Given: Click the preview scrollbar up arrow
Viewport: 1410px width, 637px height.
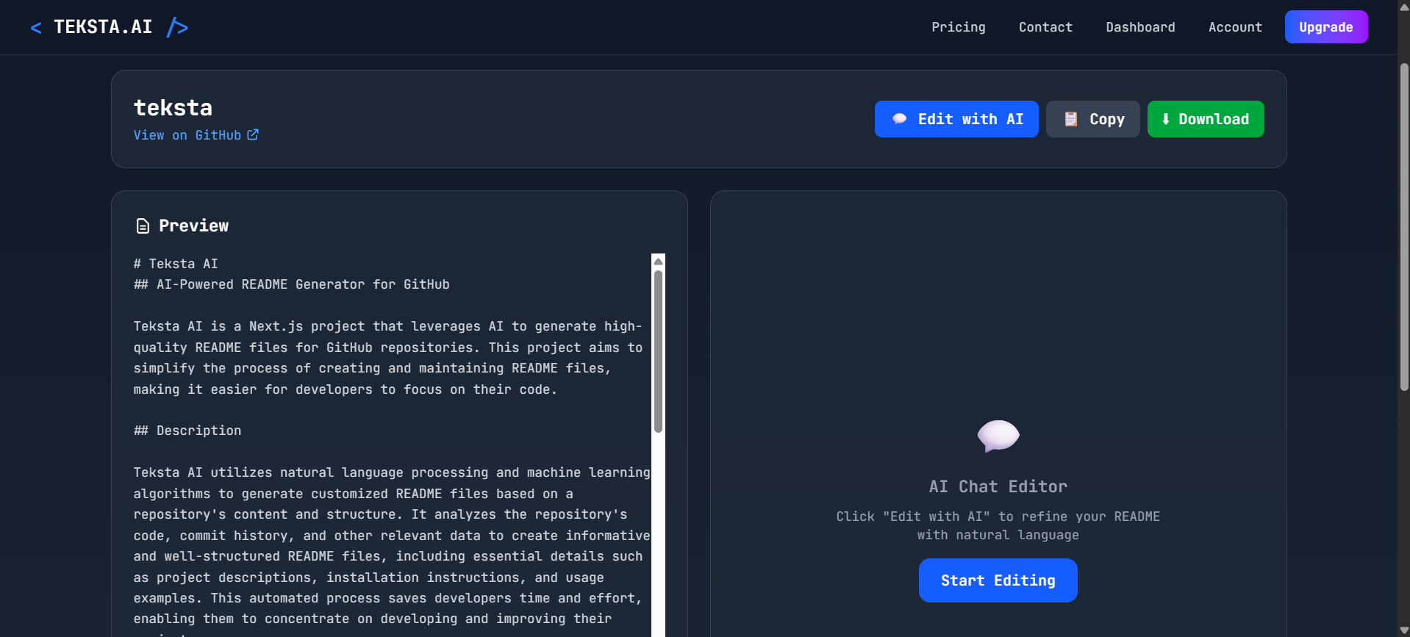Looking at the screenshot, I should pyautogui.click(x=658, y=262).
